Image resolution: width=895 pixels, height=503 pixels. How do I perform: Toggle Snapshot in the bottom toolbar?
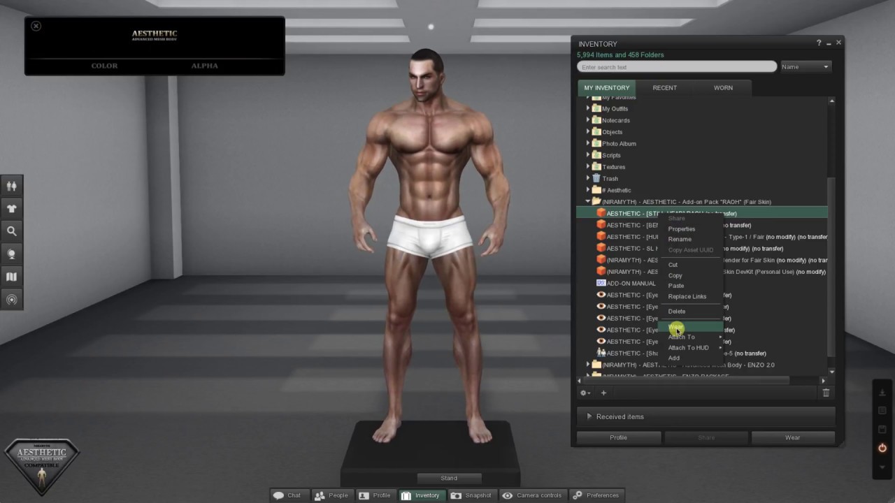472,495
